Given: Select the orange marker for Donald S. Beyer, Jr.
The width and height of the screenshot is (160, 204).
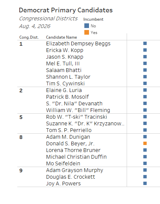Looking at the screenshot, I should 145,143.
